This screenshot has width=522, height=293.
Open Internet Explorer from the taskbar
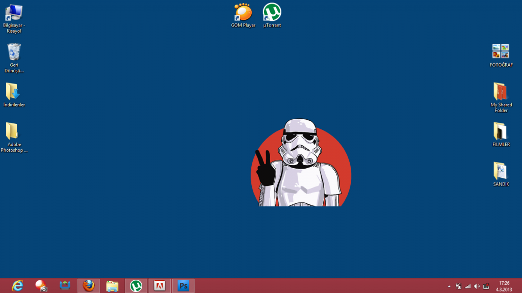click(17, 286)
